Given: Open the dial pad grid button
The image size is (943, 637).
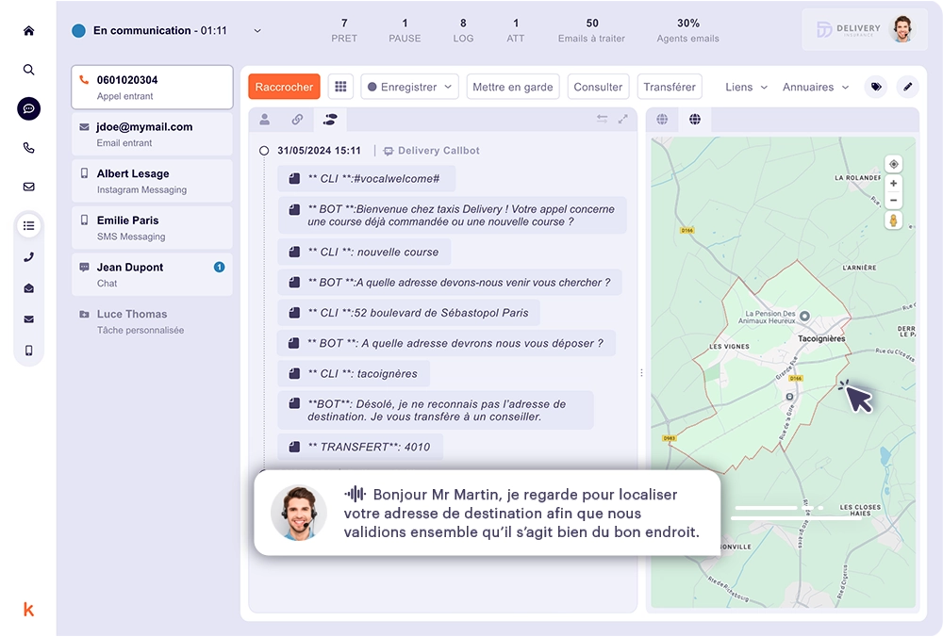Looking at the screenshot, I should coord(340,87).
